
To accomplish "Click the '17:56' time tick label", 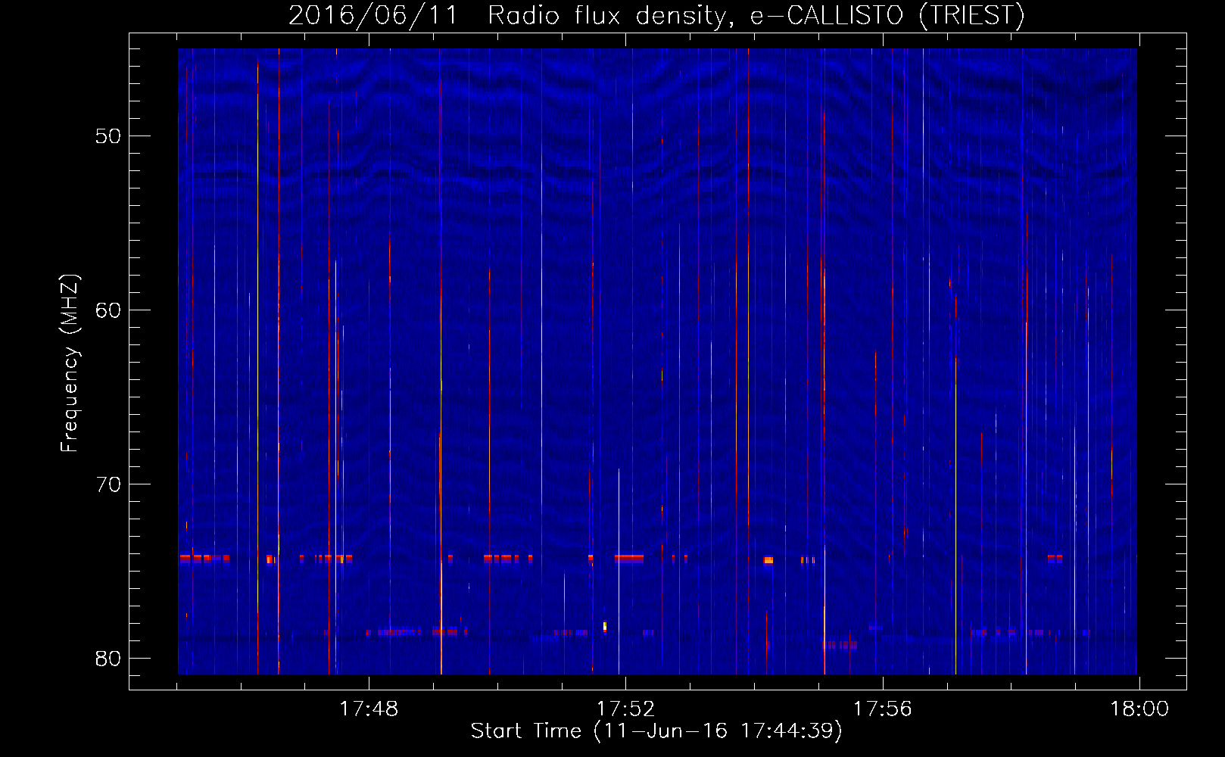I will (x=883, y=709).
